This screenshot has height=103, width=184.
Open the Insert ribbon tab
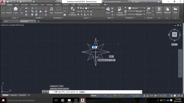[16, 5]
